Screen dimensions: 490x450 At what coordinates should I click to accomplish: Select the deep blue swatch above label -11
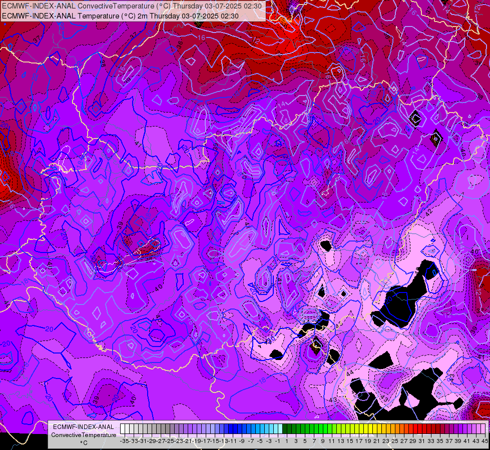coord(231,428)
